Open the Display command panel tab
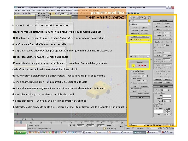The width and height of the screenshot is (188, 141). coord(145,17)
